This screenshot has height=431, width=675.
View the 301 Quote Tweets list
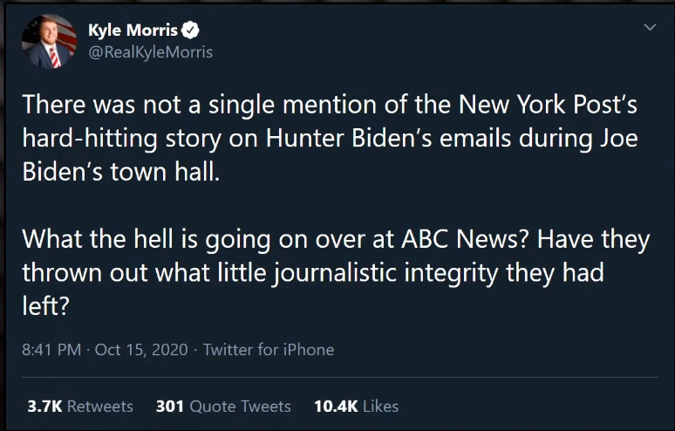pos(222,406)
